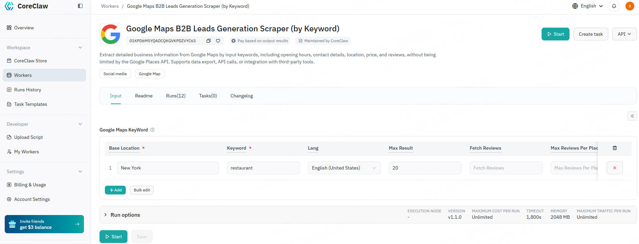Collapse the side panel with double chevron

(x=632, y=116)
